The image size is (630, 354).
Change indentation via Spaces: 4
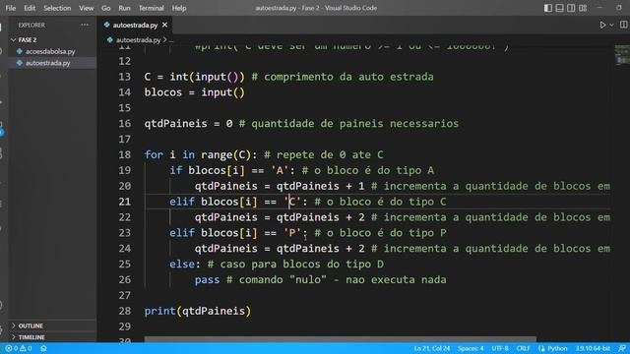point(471,348)
